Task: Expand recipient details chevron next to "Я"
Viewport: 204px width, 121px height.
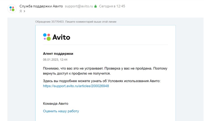Action: [24, 11]
